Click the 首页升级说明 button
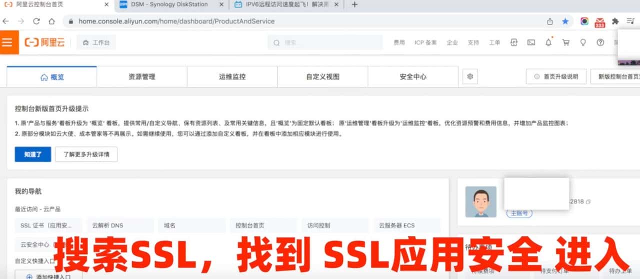Screen dimensions: 640x279 [x=556, y=76]
